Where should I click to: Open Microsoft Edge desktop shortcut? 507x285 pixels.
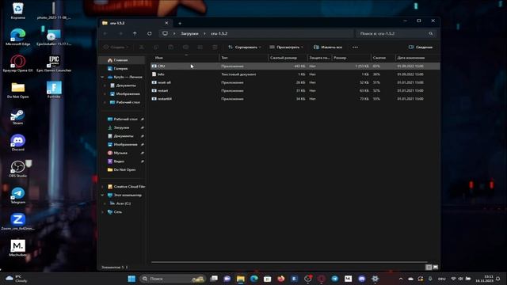coord(17,37)
